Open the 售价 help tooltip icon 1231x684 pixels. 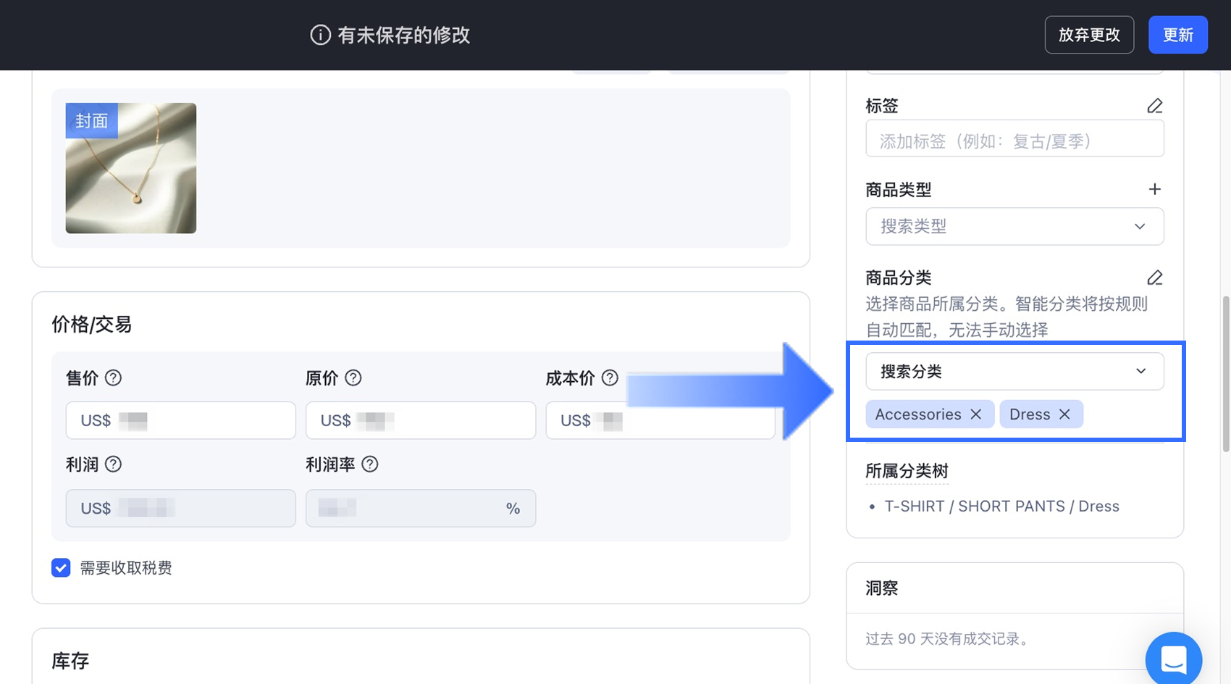(x=114, y=378)
